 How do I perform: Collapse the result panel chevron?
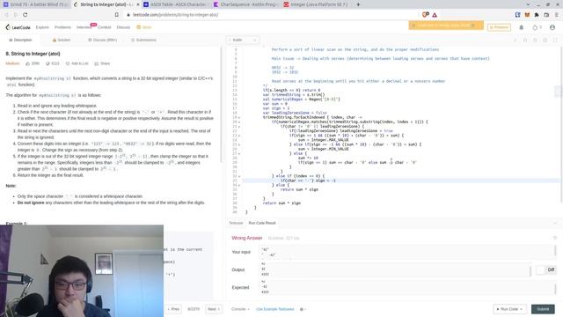pyautogui.click(x=555, y=223)
